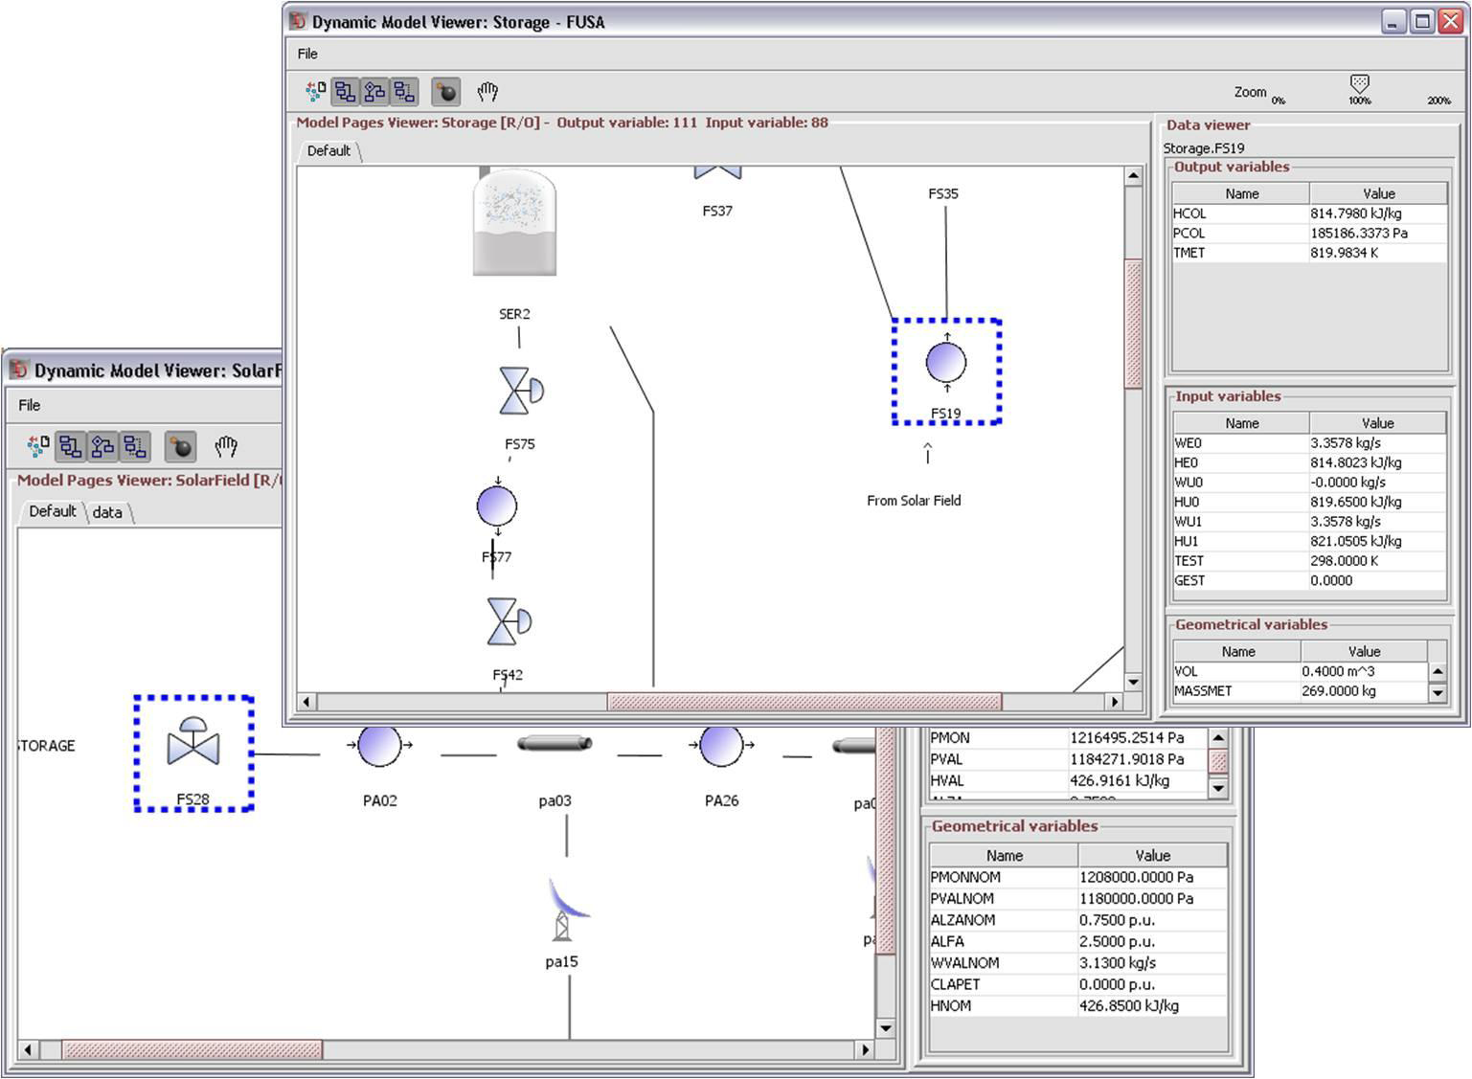Click down arrow of SolarField diagram vertical scrollbar
Screen dimensions: 1472x1079
click(886, 1028)
